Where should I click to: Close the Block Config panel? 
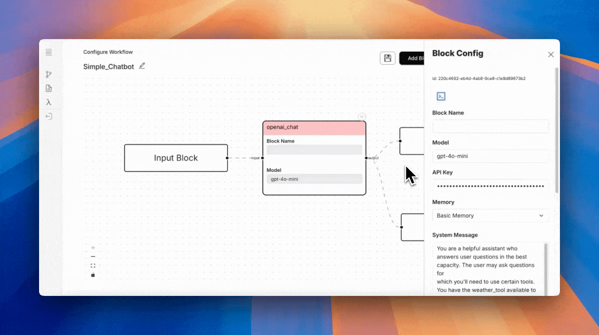point(551,54)
